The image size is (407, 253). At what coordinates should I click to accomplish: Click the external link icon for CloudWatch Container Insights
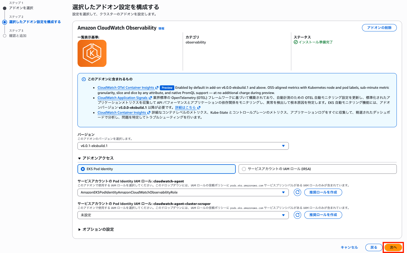pos(148,112)
